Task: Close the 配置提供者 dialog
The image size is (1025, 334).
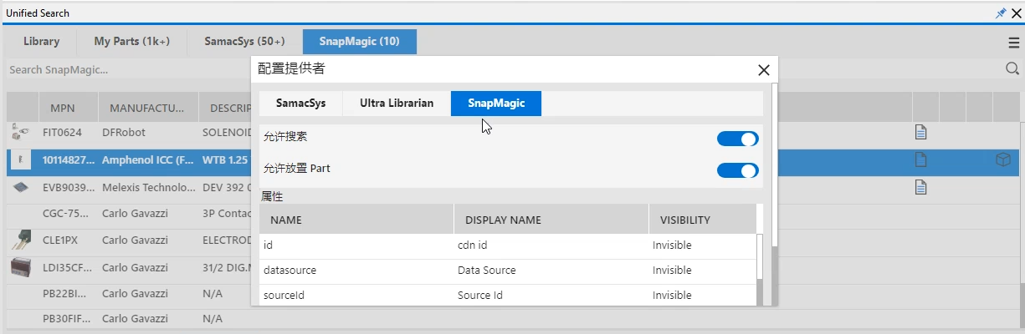Action: point(763,70)
